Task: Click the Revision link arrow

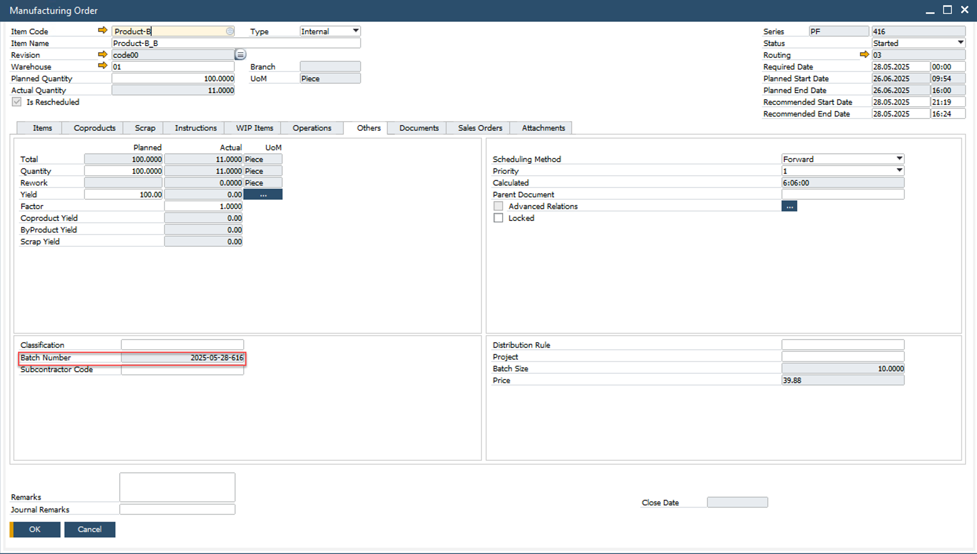Action: click(102, 54)
